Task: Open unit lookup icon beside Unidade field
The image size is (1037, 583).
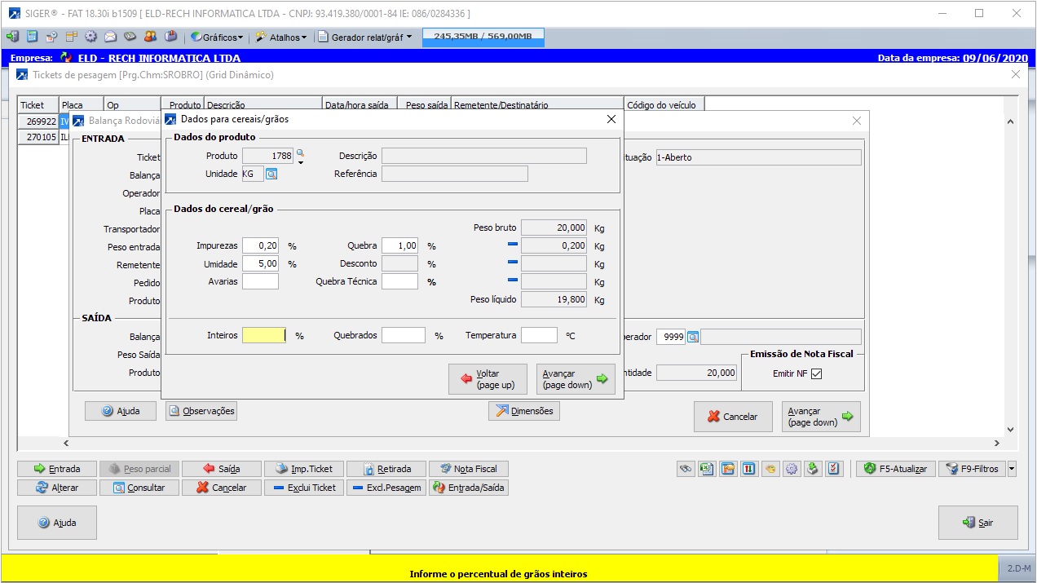Action: point(271,174)
